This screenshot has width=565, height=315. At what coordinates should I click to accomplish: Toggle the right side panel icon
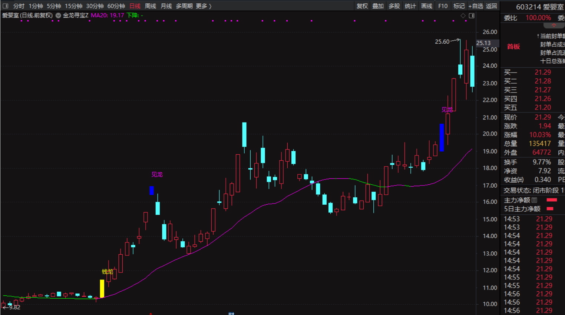(x=472, y=16)
